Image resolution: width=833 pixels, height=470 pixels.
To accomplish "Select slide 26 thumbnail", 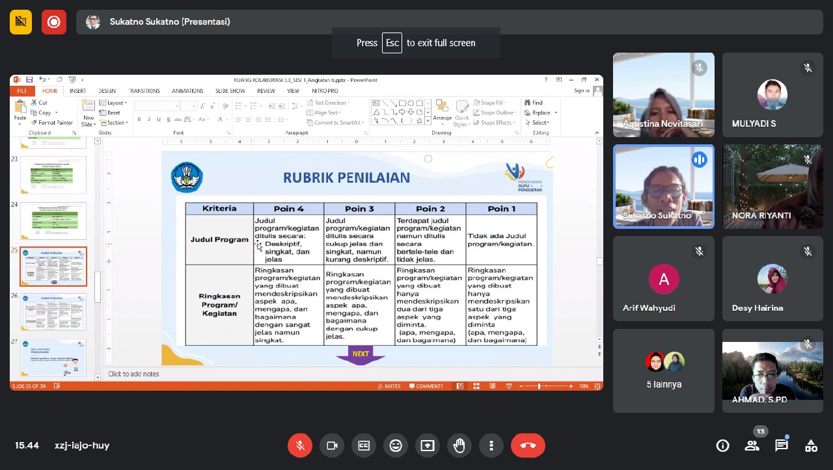I will coord(53,311).
